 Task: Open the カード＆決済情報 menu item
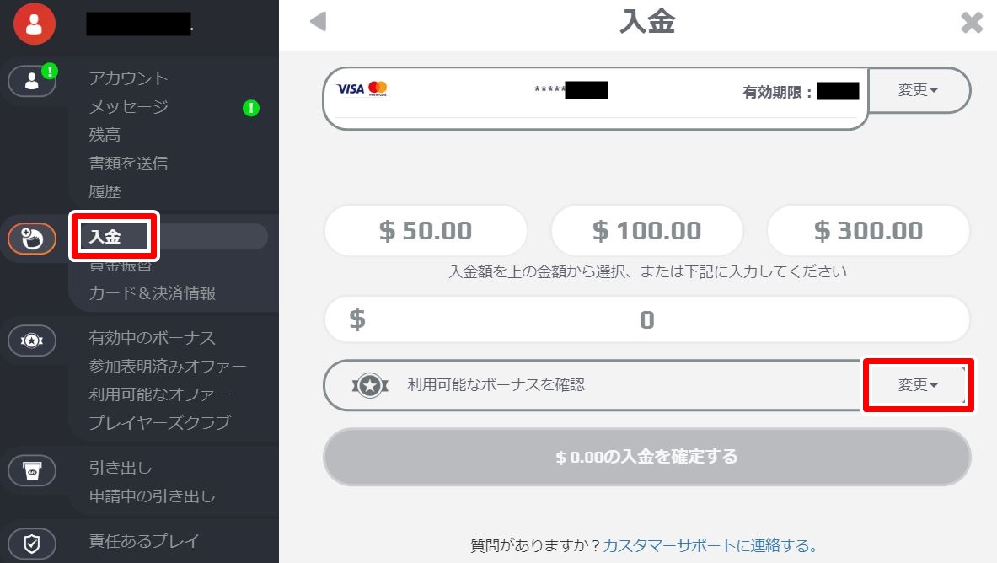click(152, 293)
